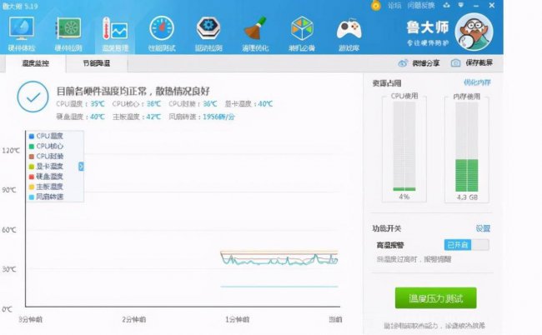Click 硬盘温度 40℃ reading
The width and height of the screenshot is (542, 335).
[80, 117]
